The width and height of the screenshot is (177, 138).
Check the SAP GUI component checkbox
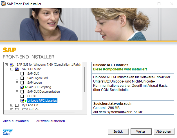(x=22, y=74)
